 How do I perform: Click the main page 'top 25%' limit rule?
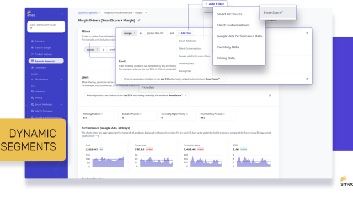[137, 95]
